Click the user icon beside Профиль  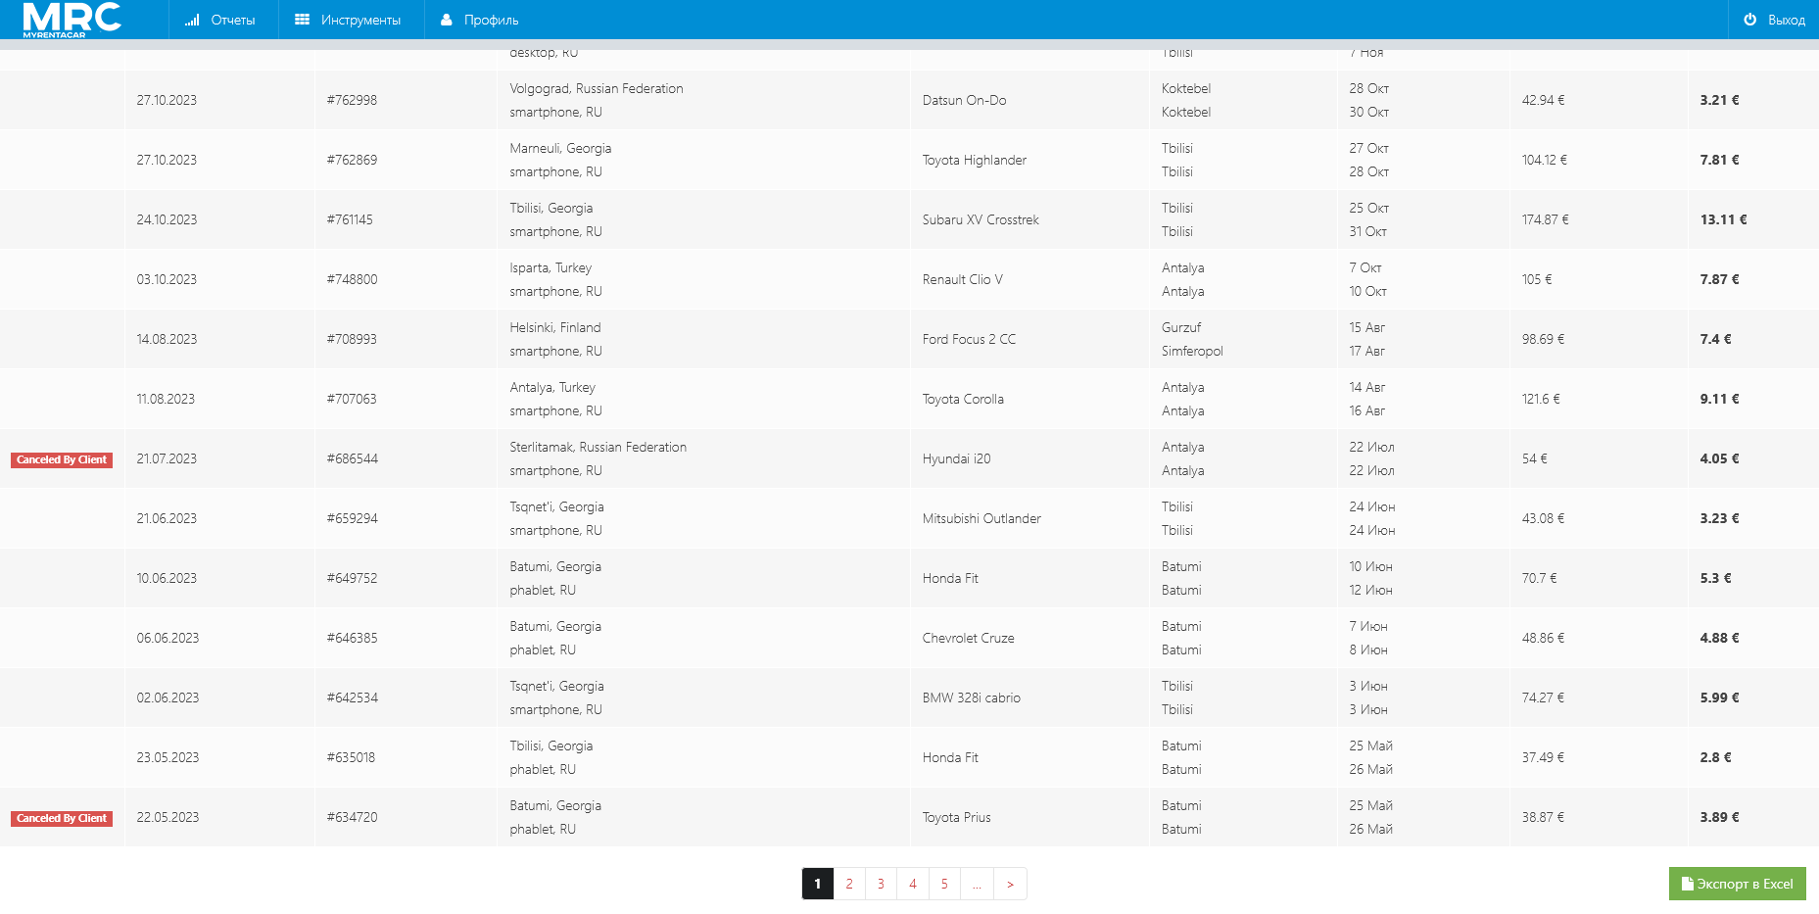(x=447, y=20)
